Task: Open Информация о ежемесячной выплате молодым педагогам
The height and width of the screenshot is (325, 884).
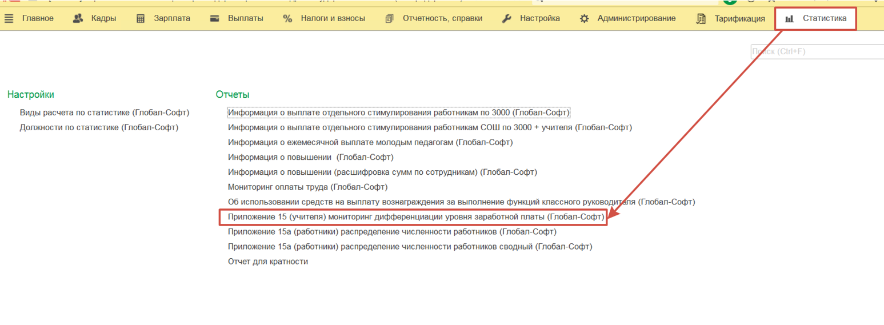Action: [x=370, y=142]
